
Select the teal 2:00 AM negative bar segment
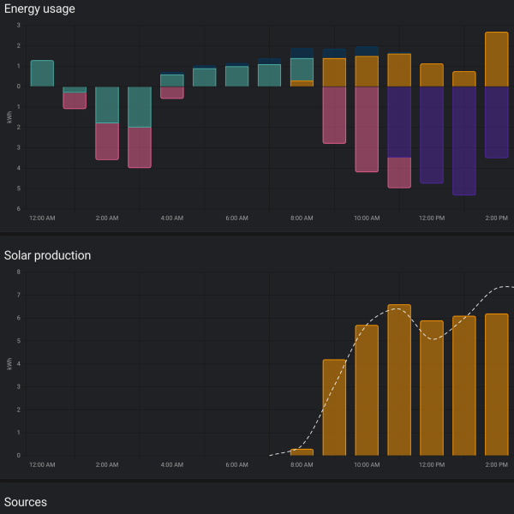(107, 105)
